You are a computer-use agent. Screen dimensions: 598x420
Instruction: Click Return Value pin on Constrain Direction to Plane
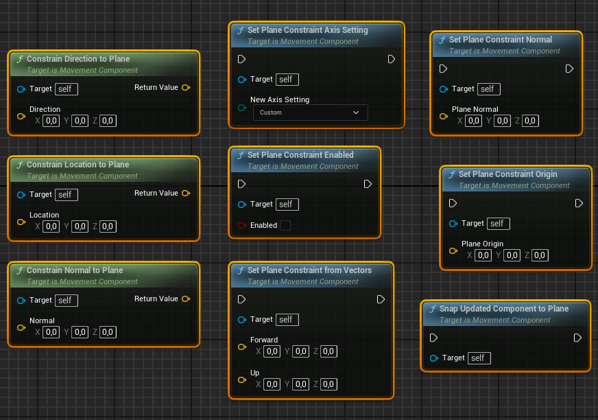point(187,87)
